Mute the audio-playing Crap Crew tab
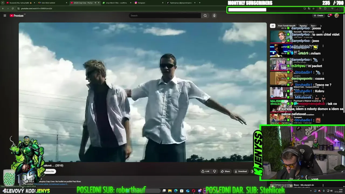 [95, 3]
